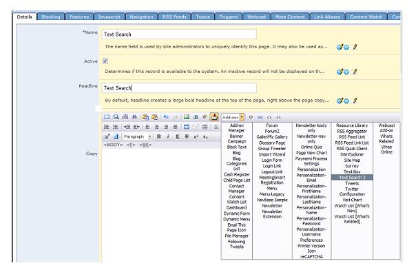
Task: Click the align left icon
Action: click(147, 127)
